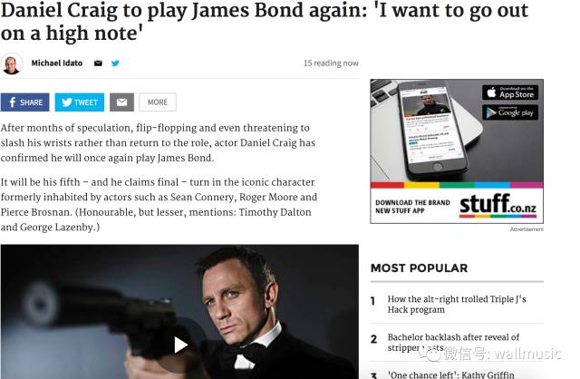Image resolution: width=580 pixels, height=379 pixels.
Task: Click the envelope icon beside the author name
Action: tap(98, 63)
